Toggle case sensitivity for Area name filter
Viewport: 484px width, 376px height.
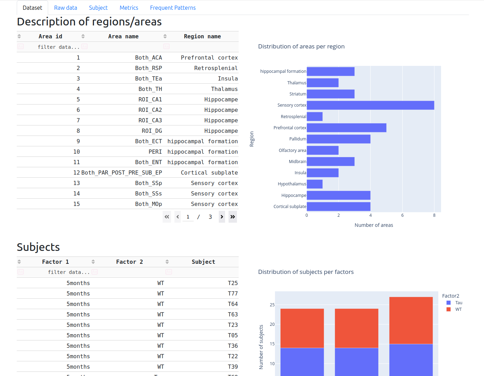coord(84,46)
